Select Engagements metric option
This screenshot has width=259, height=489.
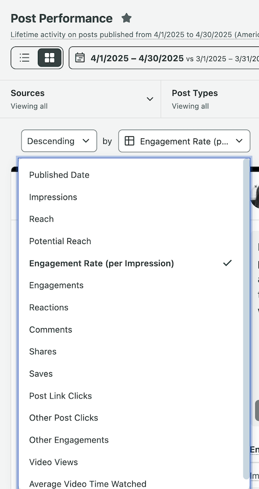pyautogui.click(x=131, y=286)
